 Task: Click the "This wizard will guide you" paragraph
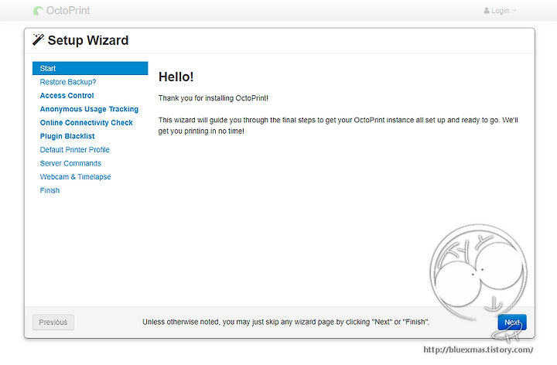point(338,125)
